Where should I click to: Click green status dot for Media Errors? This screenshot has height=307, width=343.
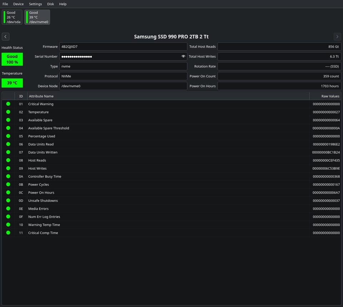[8, 208]
